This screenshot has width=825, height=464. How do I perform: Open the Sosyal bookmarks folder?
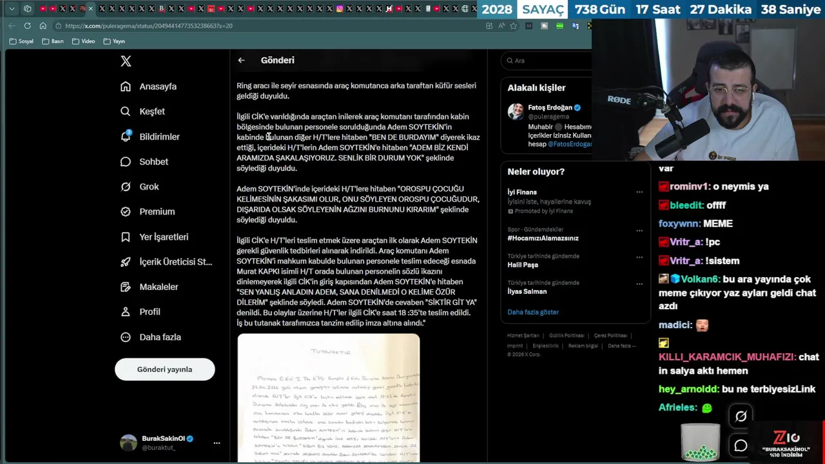(21, 41)
